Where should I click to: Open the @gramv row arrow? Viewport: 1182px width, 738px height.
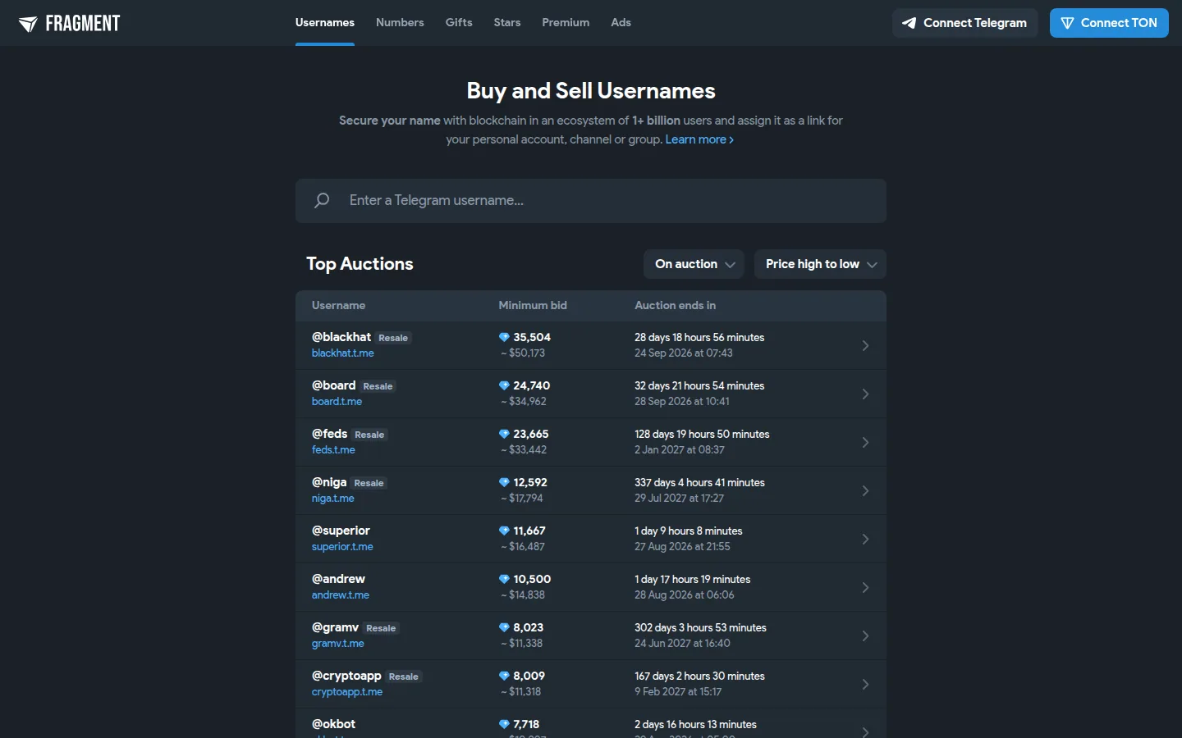865,635
